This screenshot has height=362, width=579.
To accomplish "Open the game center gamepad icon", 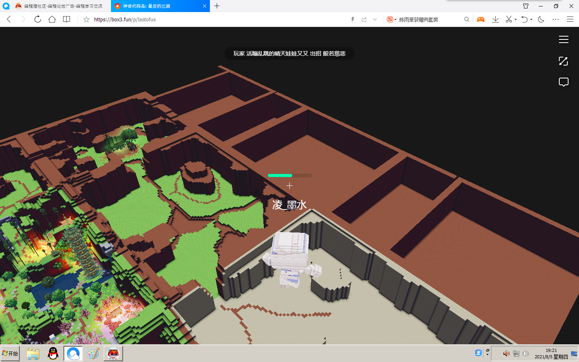I will (480, 19).
